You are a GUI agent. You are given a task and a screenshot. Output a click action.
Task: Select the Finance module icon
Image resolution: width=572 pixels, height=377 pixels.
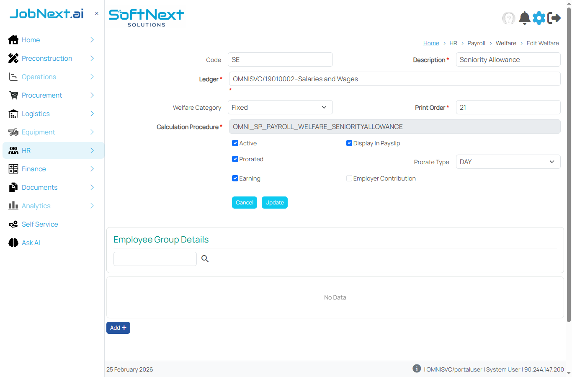13,169
